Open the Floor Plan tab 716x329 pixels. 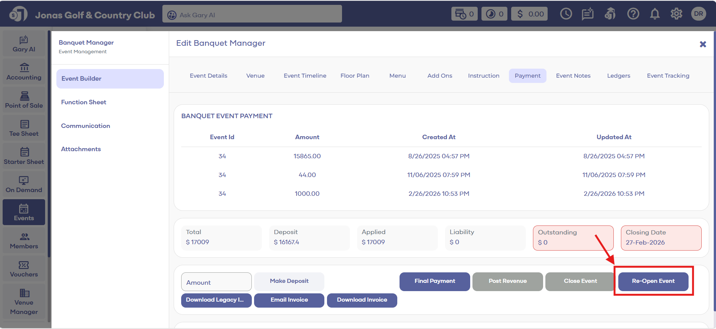click(x=354, y=76)
